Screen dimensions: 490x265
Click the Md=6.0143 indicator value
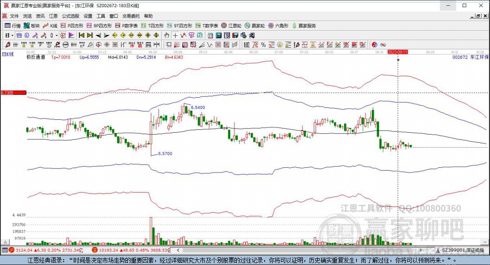(x=118, y=57)
